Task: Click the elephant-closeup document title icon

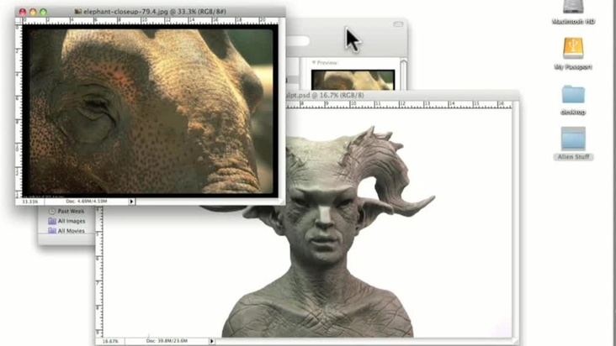Action: (x=78, y=13)
